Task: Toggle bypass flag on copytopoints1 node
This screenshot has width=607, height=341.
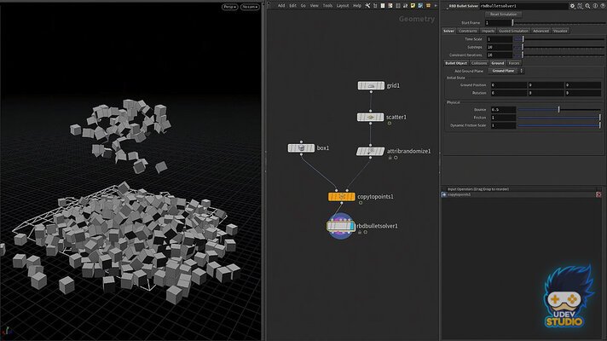Action: (332, 196)
